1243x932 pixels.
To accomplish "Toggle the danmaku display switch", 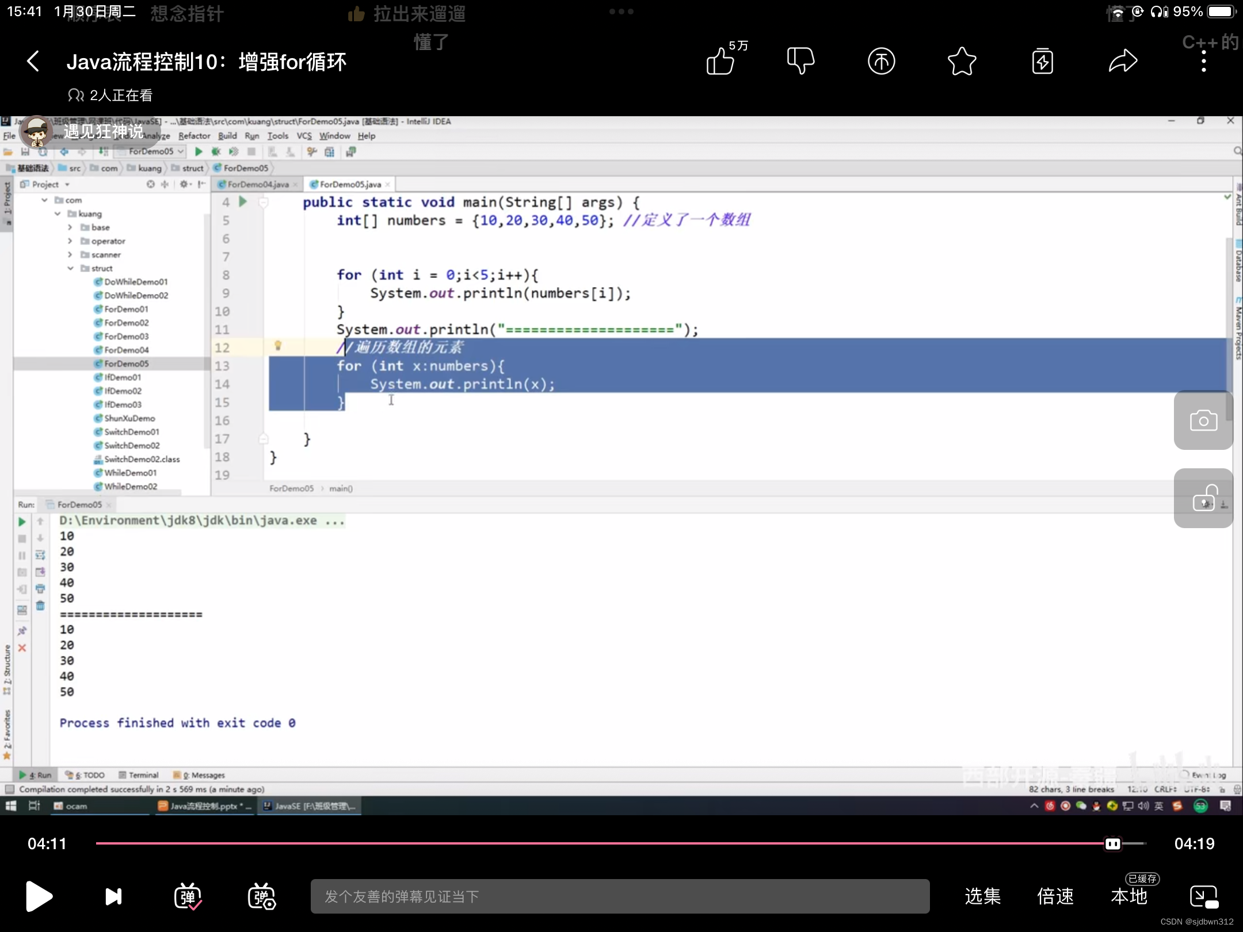I will (188, 896).
